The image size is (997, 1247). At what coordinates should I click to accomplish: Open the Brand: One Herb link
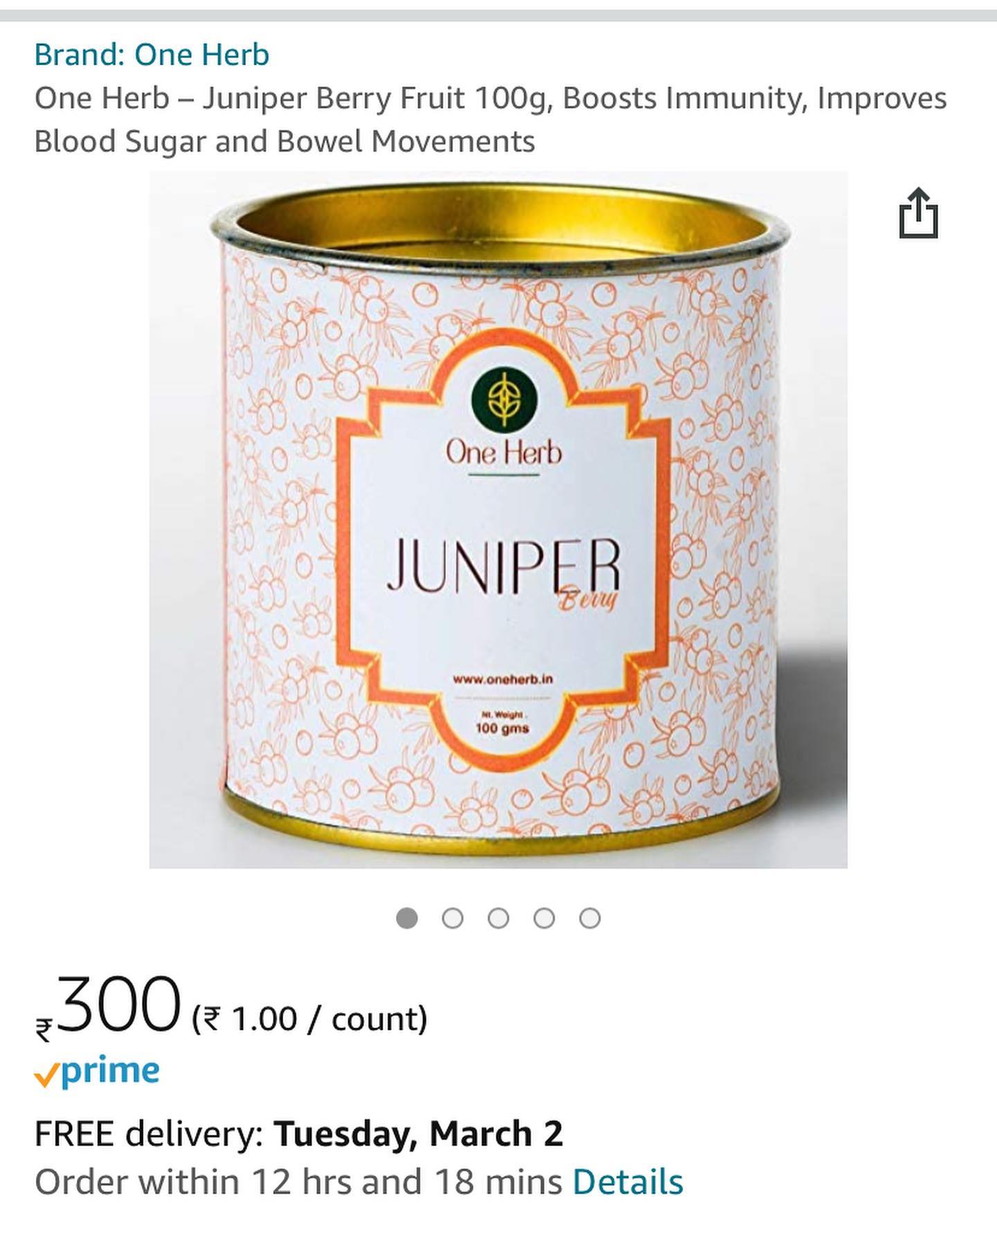[152, 55]
